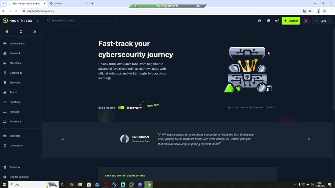Select Machines from the sidebar

click(15, 63)
